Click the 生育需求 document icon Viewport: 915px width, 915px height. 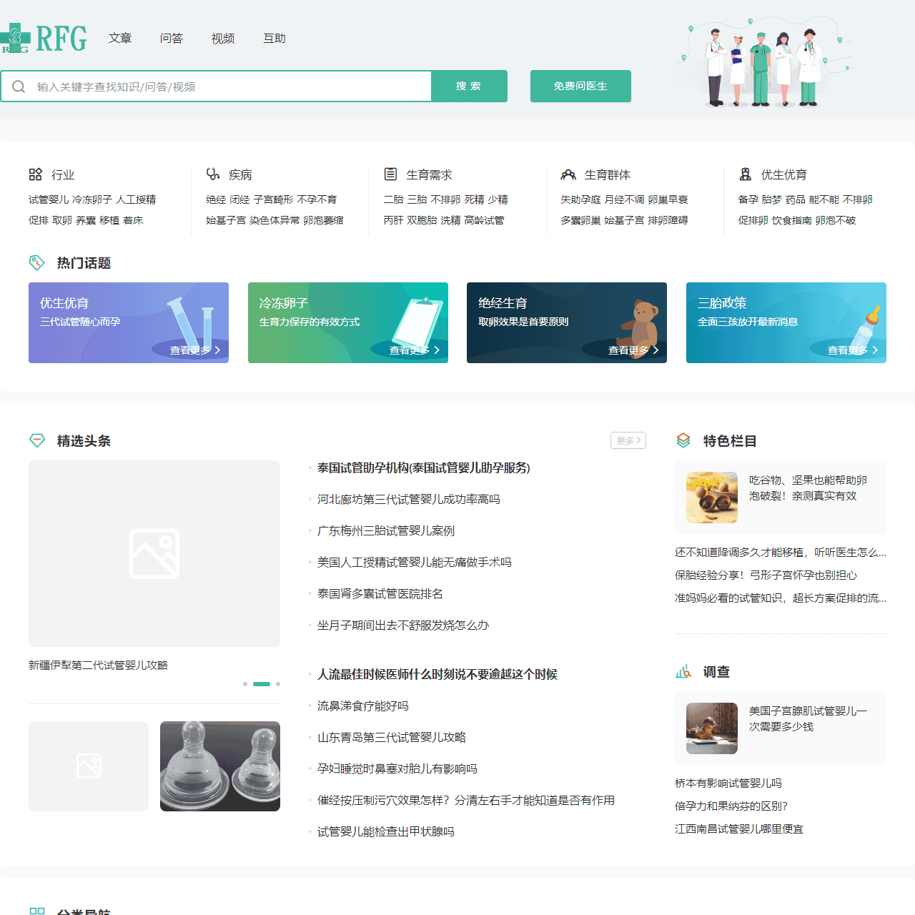[x=391, y=174]
